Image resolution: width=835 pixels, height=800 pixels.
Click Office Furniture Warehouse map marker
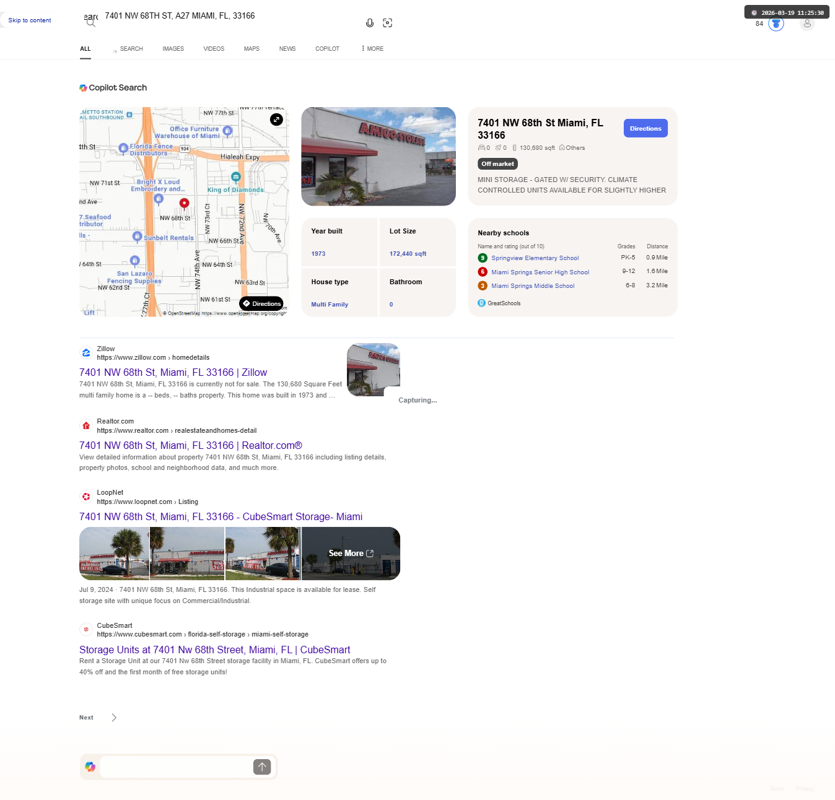227,131
